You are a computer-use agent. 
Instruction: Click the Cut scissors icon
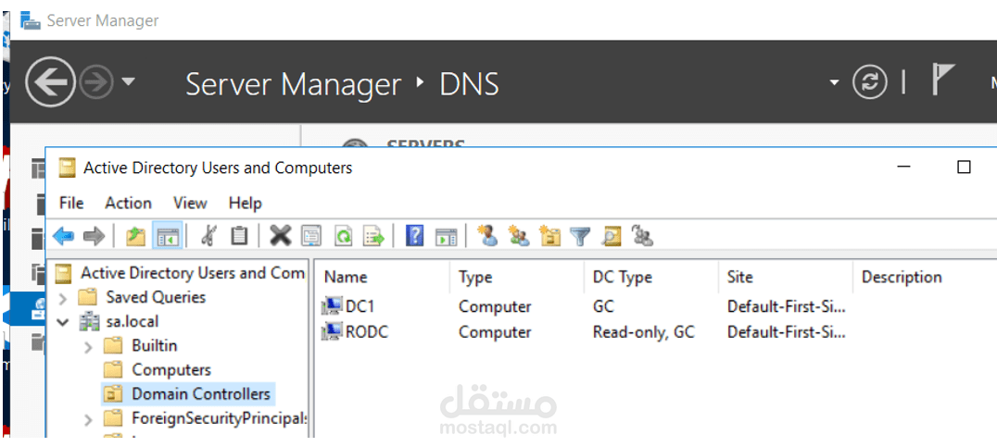coord(208,236)
